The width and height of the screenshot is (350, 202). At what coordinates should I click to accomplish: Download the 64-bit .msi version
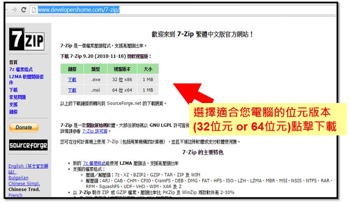pyautogui.click(x=72, y=90)
